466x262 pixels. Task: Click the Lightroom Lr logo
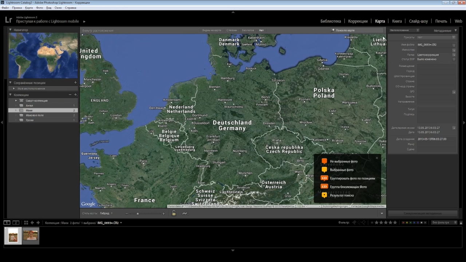[8, 20]
